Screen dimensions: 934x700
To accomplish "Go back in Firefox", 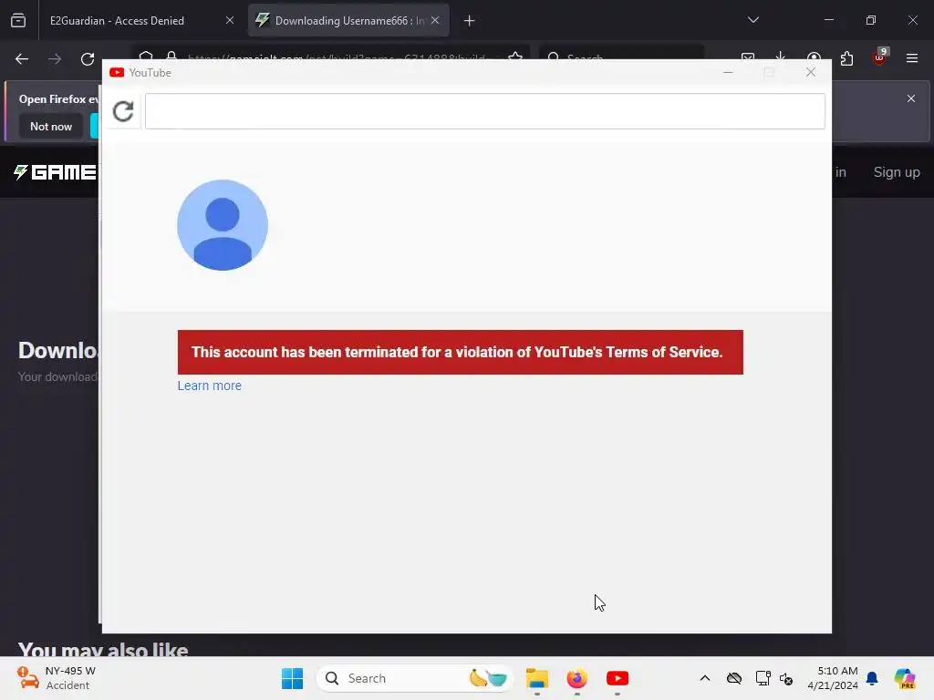I will click(x=22, y=59).
